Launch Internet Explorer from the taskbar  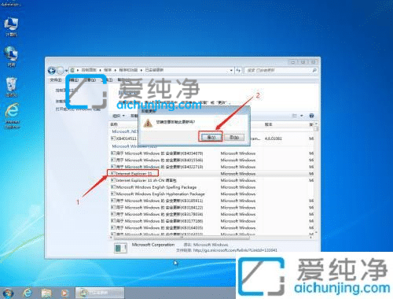pyautogui.click(x=28, y=293)
